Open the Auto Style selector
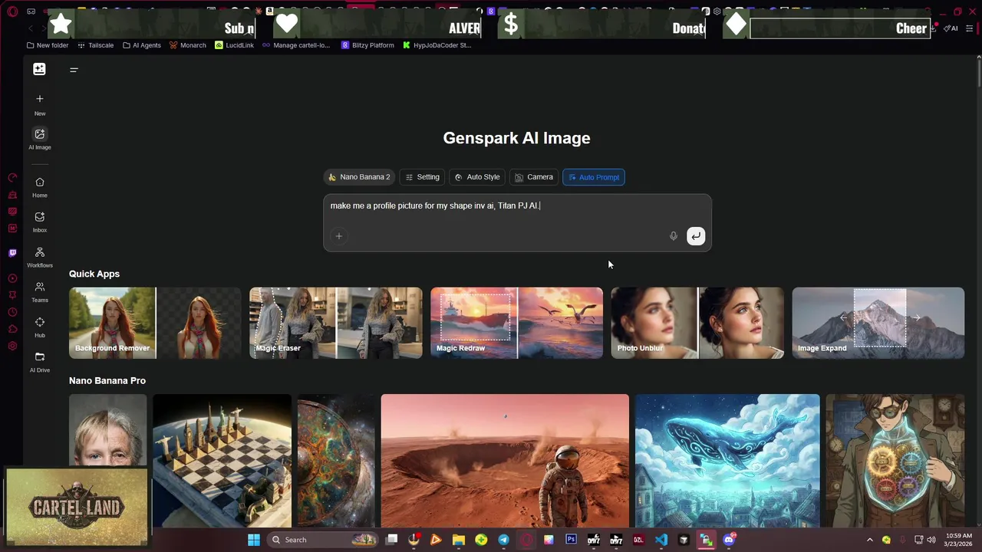 (477, 177)
